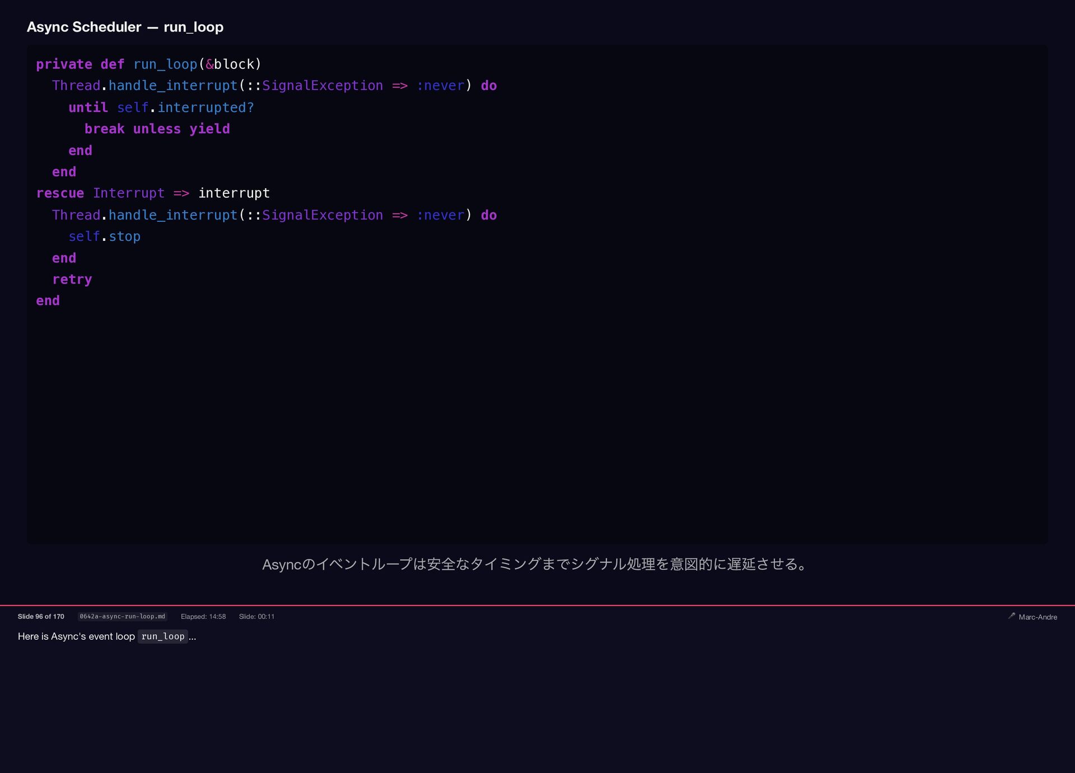Viewport: 1075px width, 773px height.
Task: Click the slide title Async Scheduler — run_loop
Action: point(125,27)
